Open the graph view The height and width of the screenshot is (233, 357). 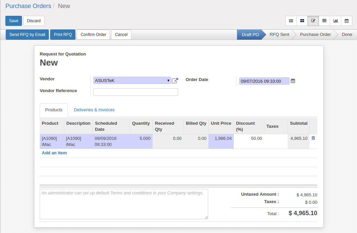pos(335,21)
